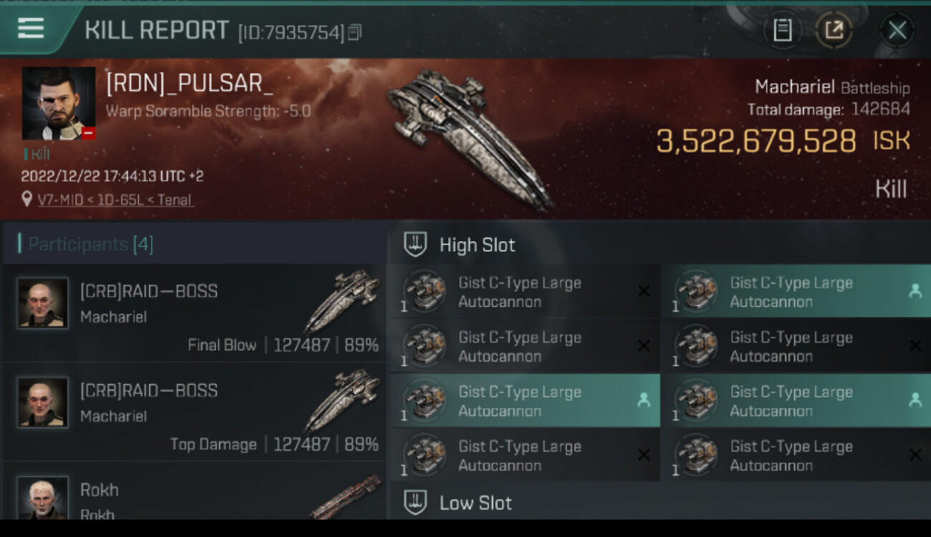Close the kill report window
Screen dimensions: 931x537
click(x=897, y=31)
